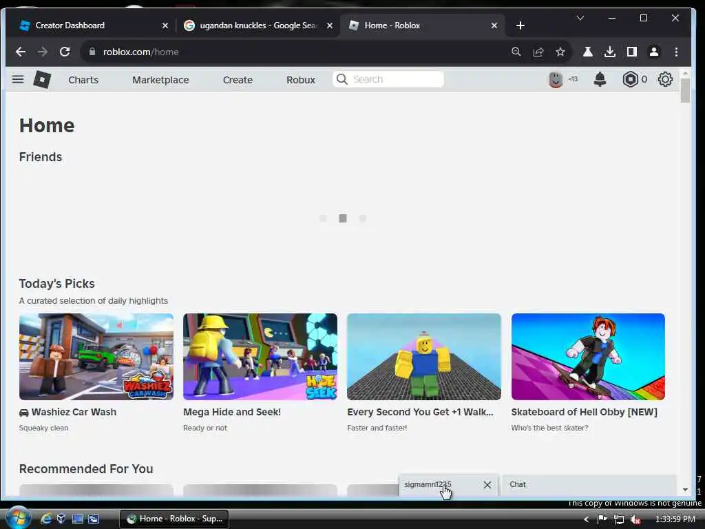The image size is (705, 529).
Task: Click the Home - Roblox taskbar button
Action: click(174, 519)
